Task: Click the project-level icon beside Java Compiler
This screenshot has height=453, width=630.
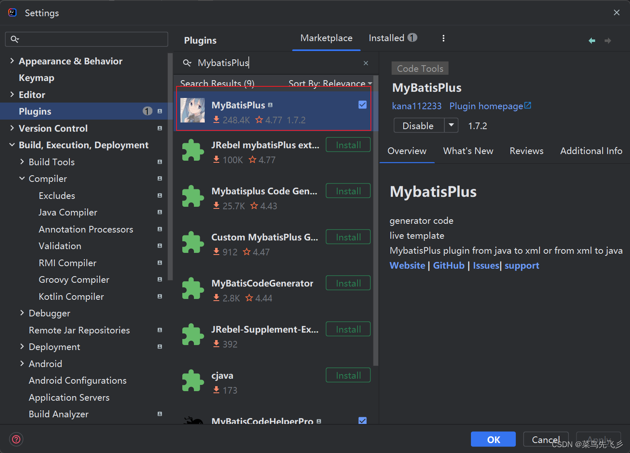Action: tap(160, 212)
